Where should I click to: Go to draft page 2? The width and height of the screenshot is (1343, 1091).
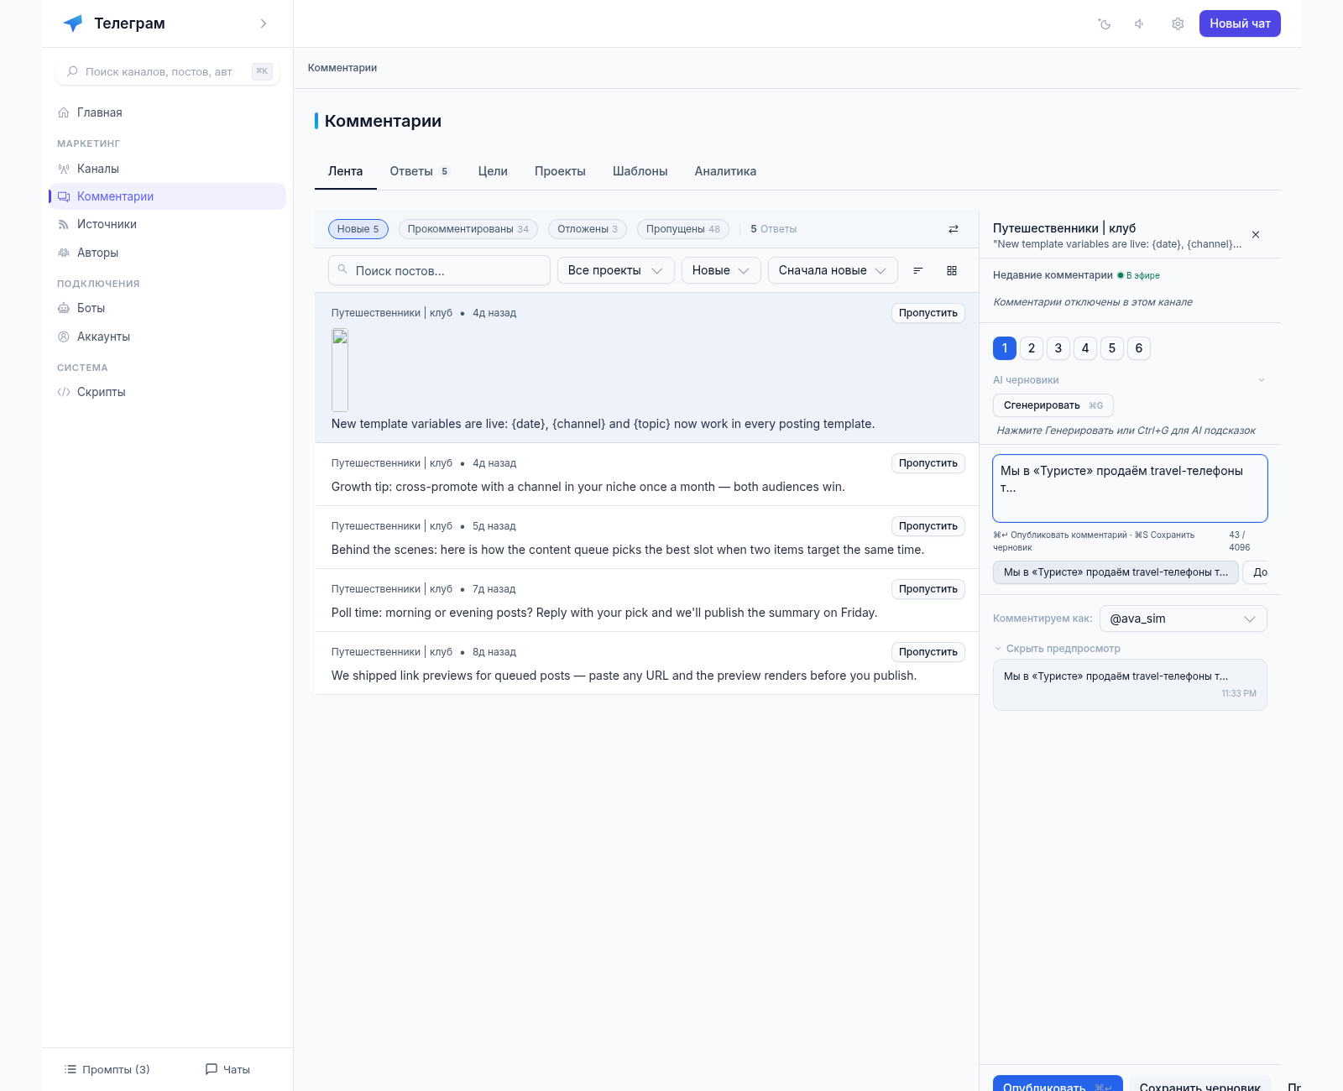point(1032,348)
